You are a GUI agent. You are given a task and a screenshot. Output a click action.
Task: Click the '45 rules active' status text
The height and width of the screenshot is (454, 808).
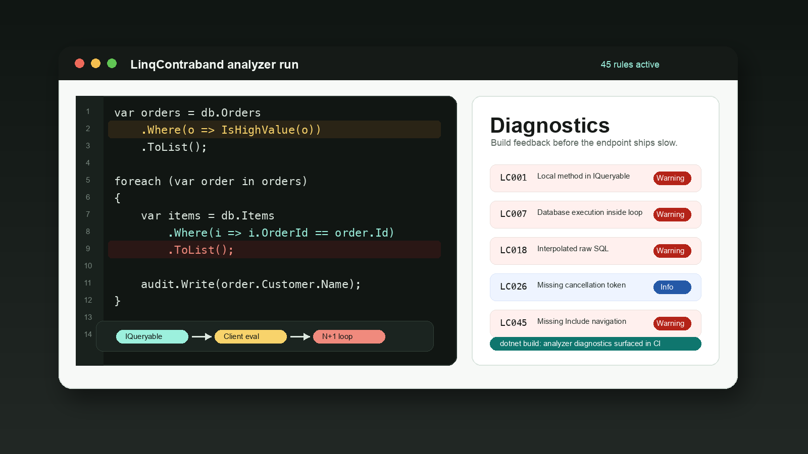click(x=630, y=65)
